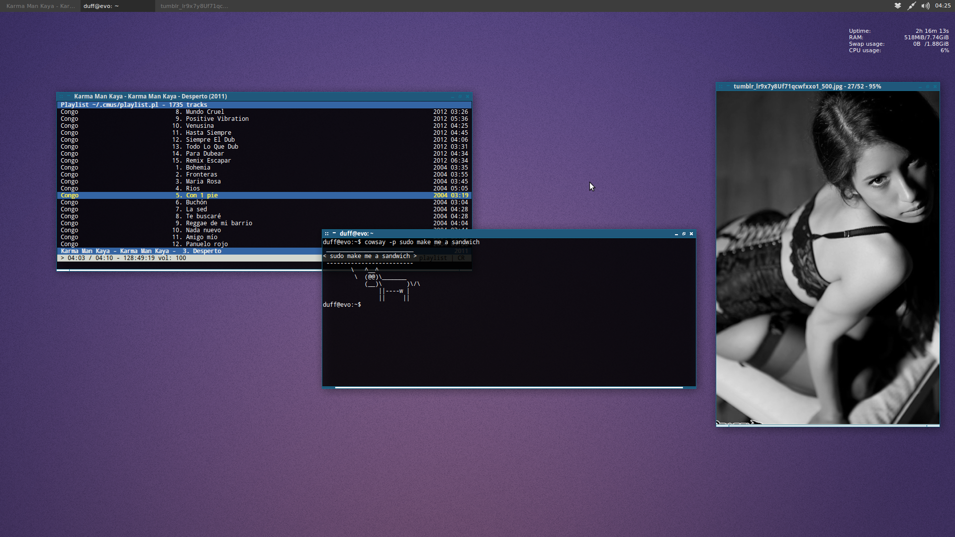Click cmus status 04:03 / 04:10 vol: 100
Viewport: 955px width, 537px height.
[x=190, y=258]
